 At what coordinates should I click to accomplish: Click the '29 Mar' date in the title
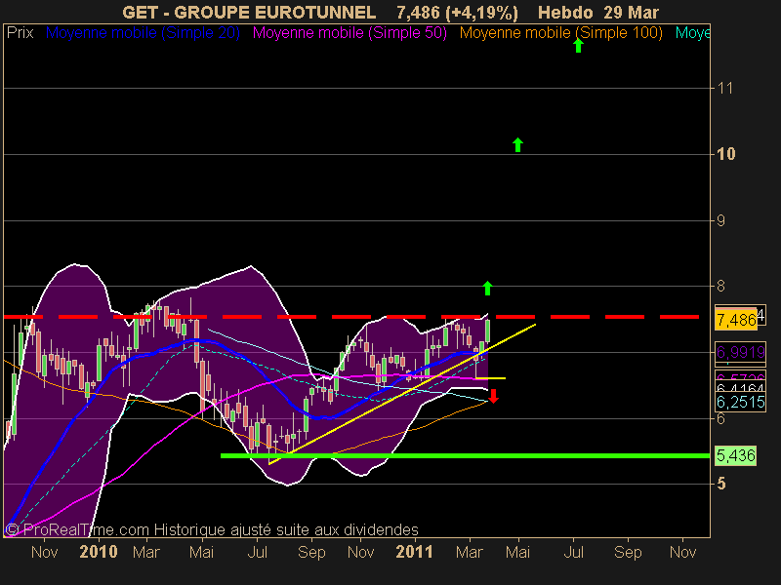(631, 13)
